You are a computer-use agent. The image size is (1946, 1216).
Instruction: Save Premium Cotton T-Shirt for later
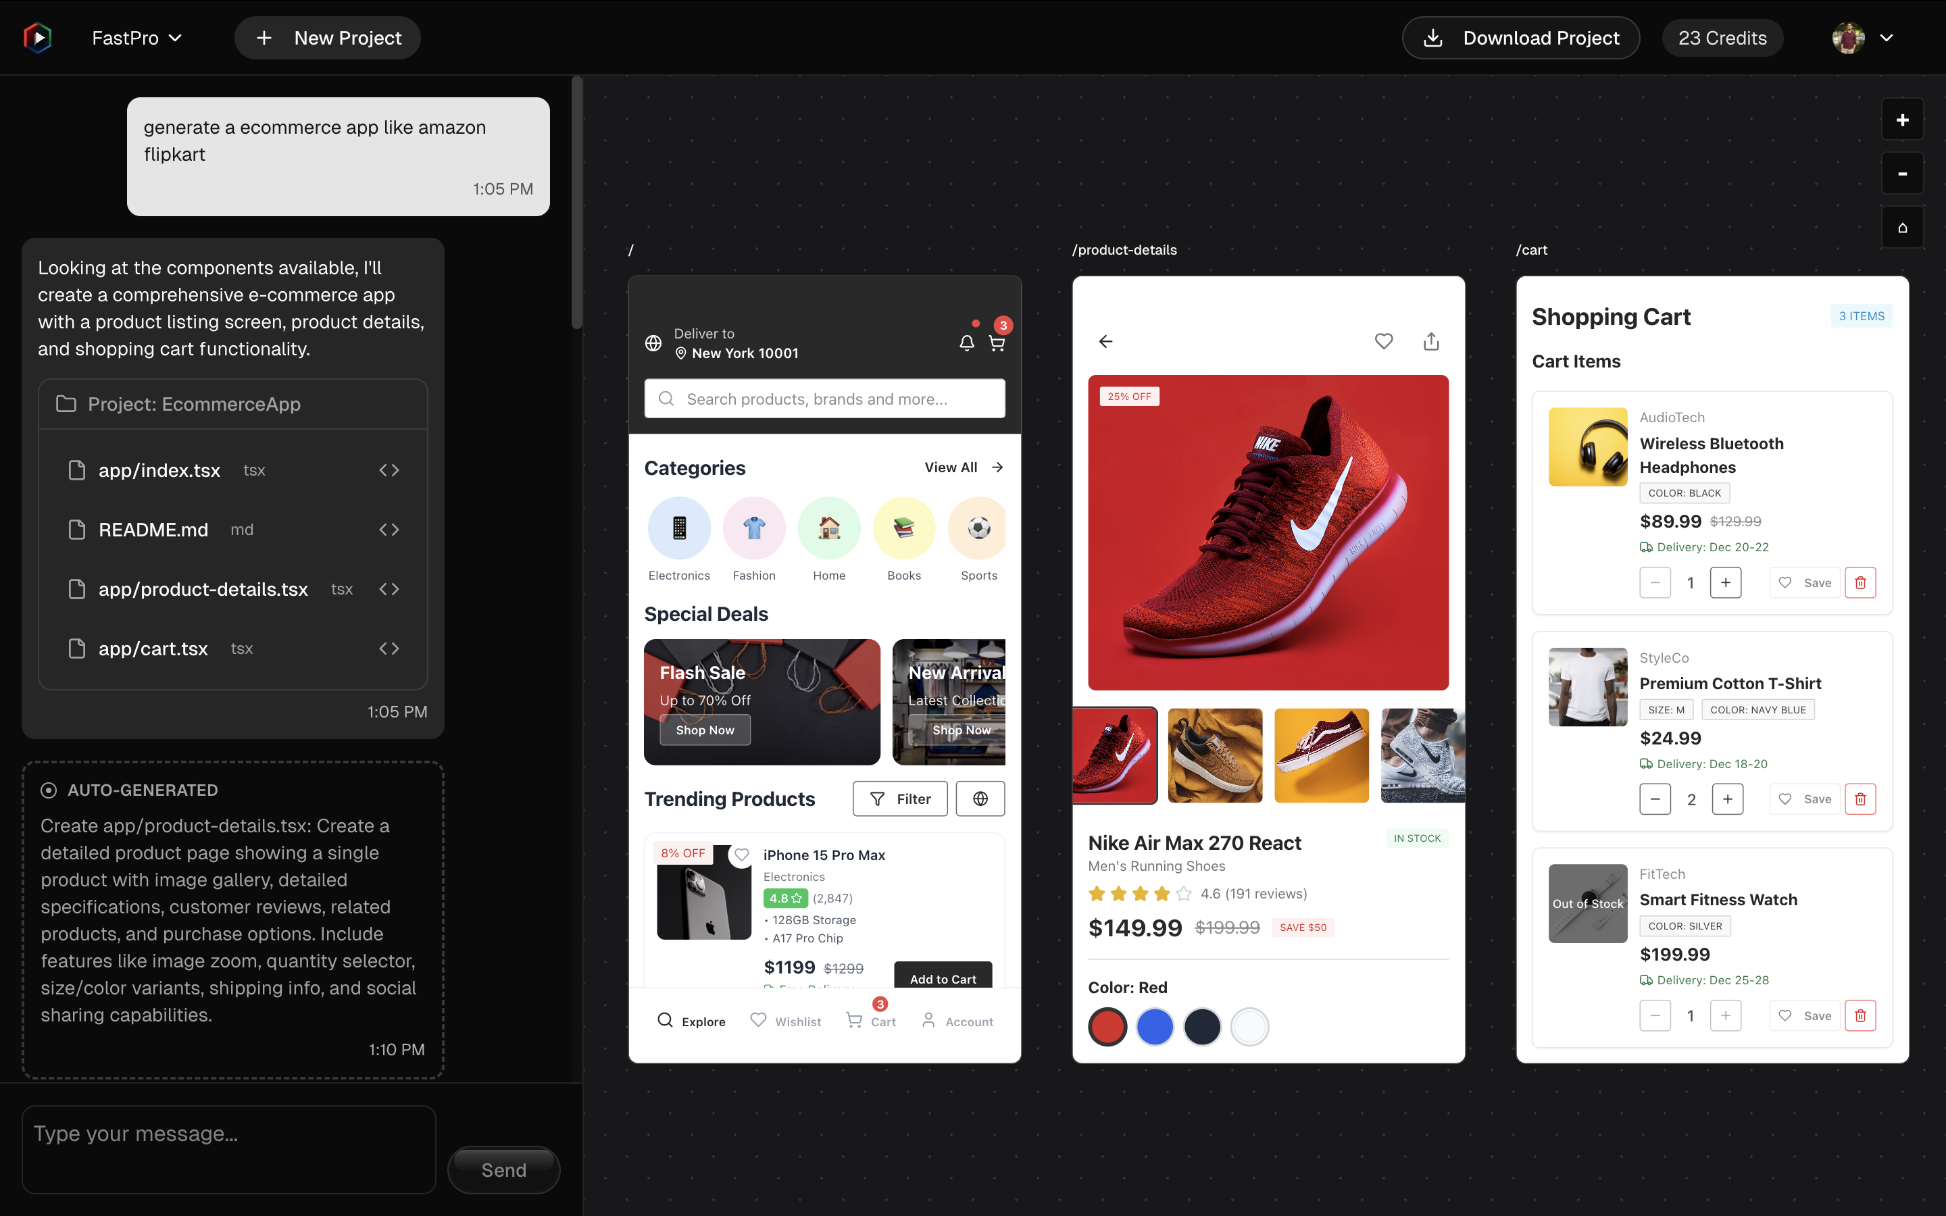point(1805,799)
